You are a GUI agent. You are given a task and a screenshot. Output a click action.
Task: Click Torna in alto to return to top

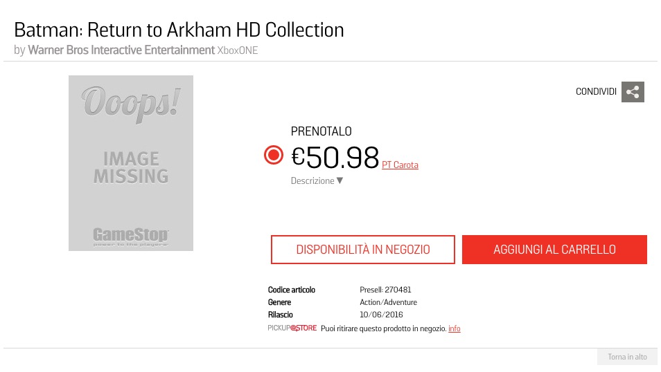(627, 357)
